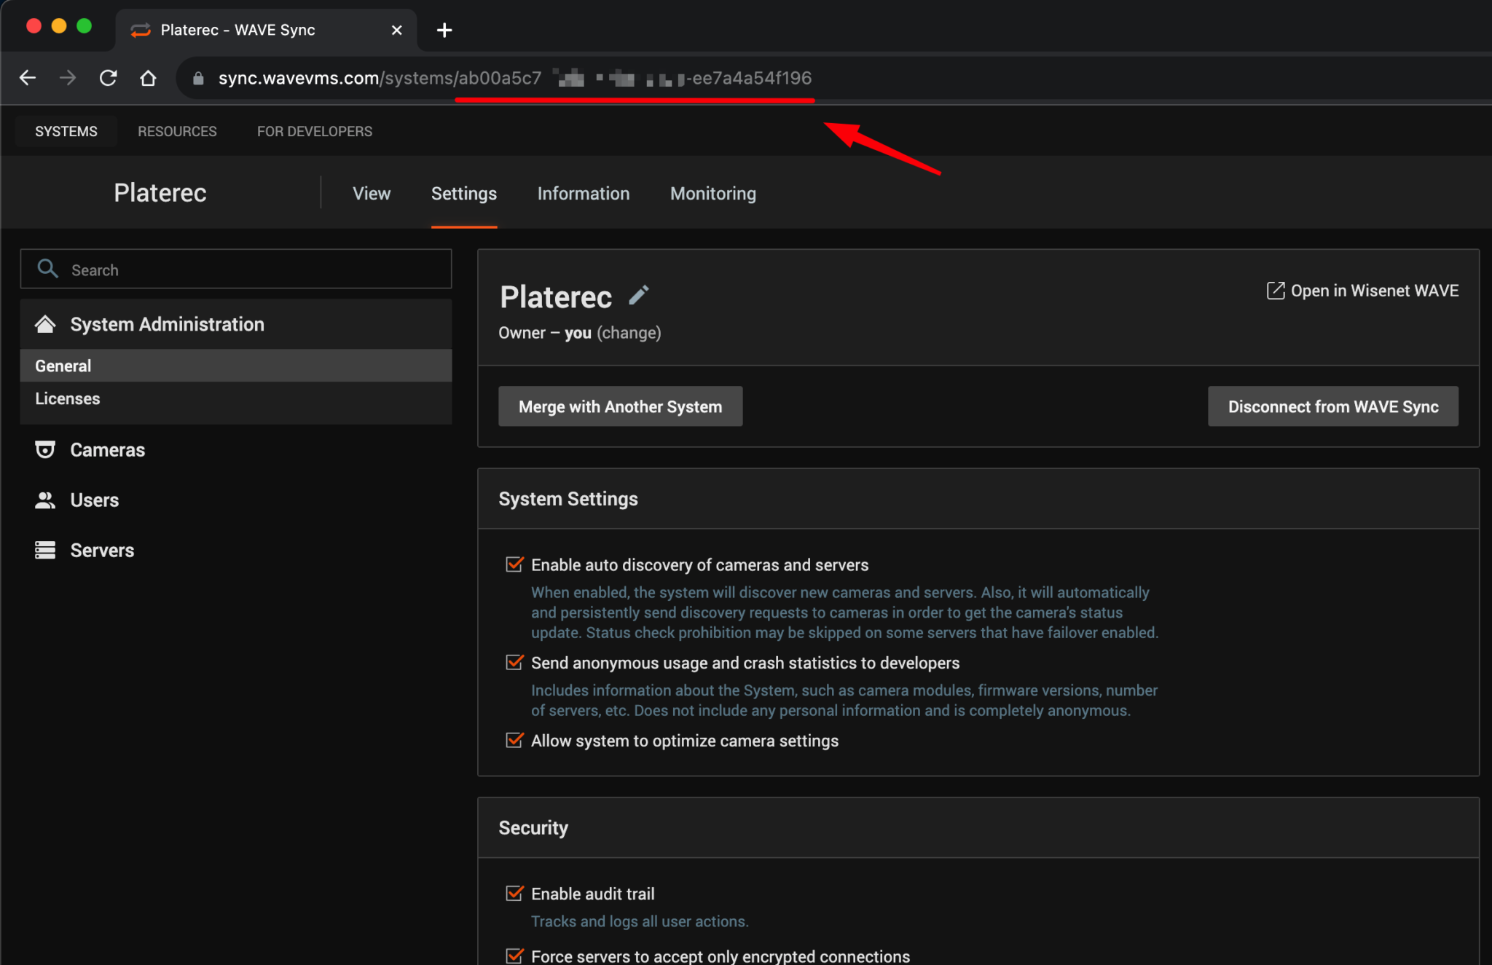Toggle Allow system to optimize camera settings
This screenshot has height=965, width=1492.
click(x=514, y=740)
